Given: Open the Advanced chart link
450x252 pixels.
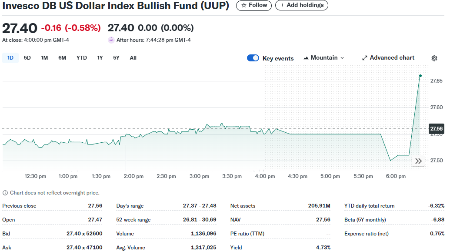Looking at the screenshot, I should click(388, 58).
